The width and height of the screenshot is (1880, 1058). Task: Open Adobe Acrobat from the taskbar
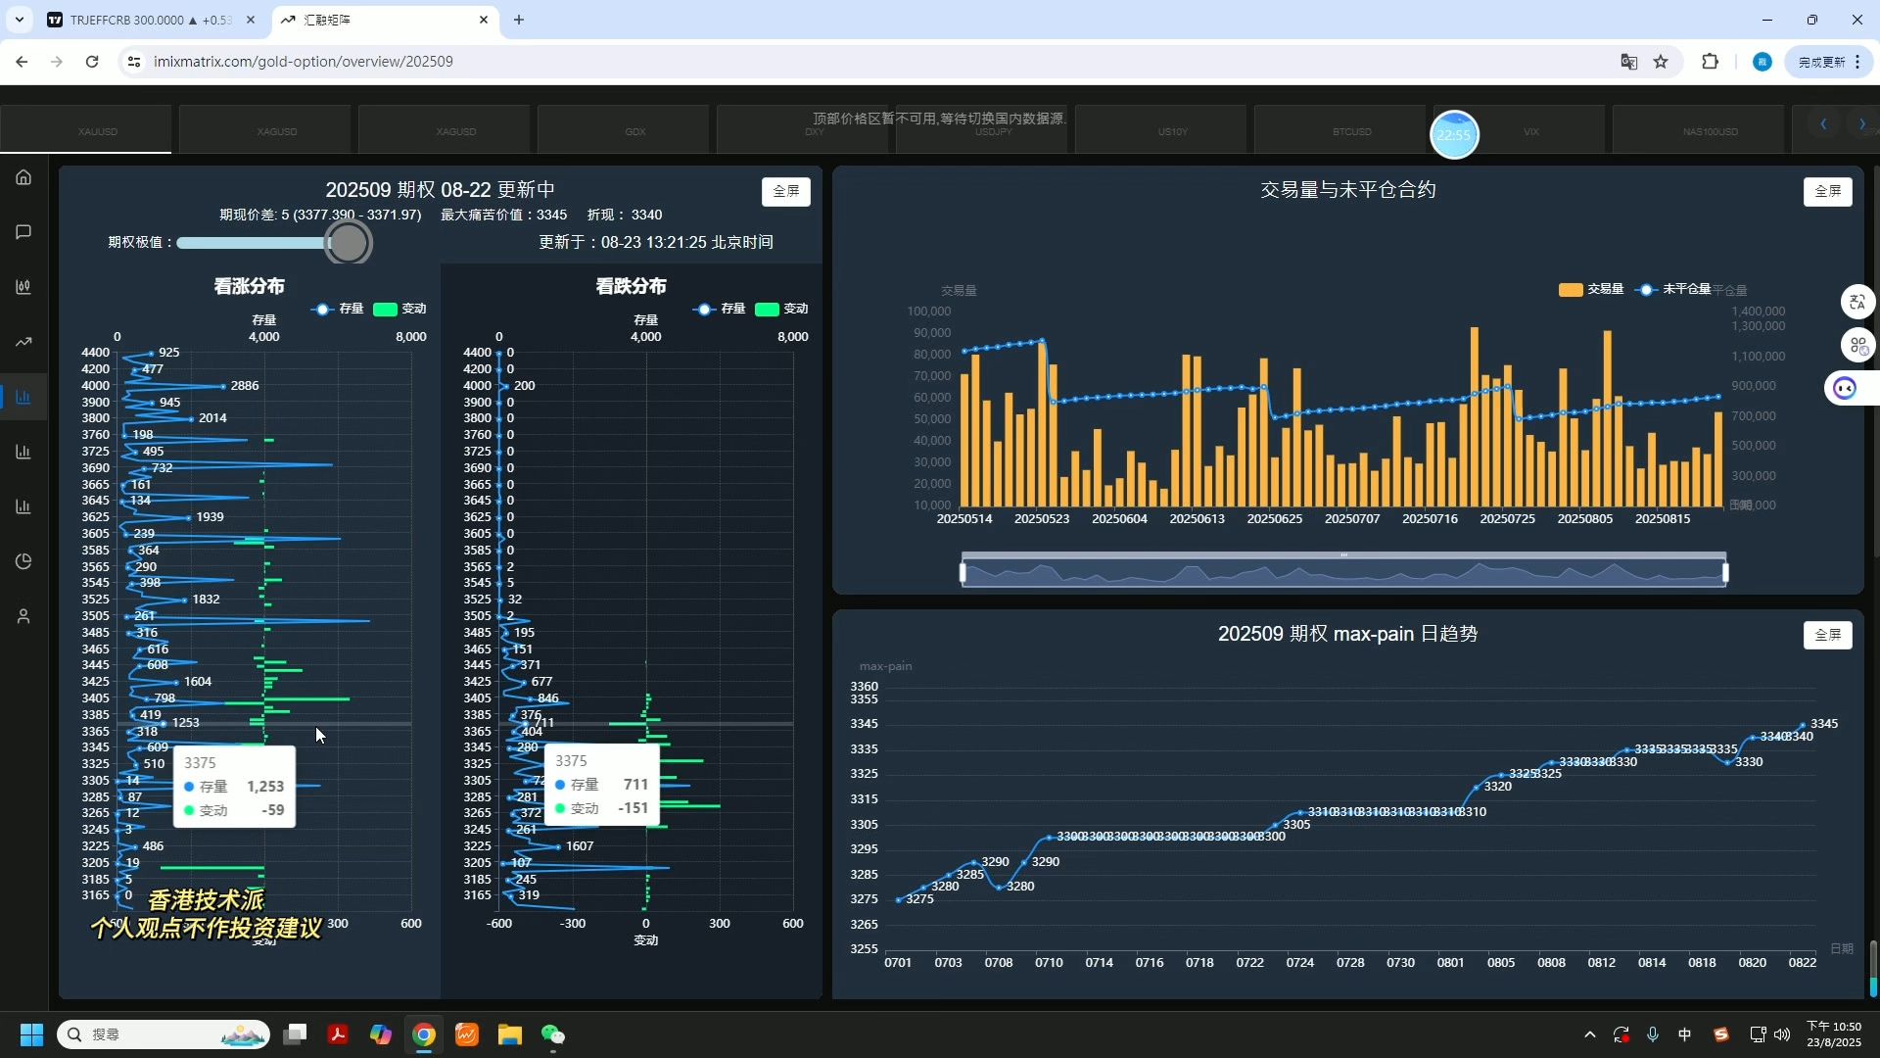click(338, 1034)
